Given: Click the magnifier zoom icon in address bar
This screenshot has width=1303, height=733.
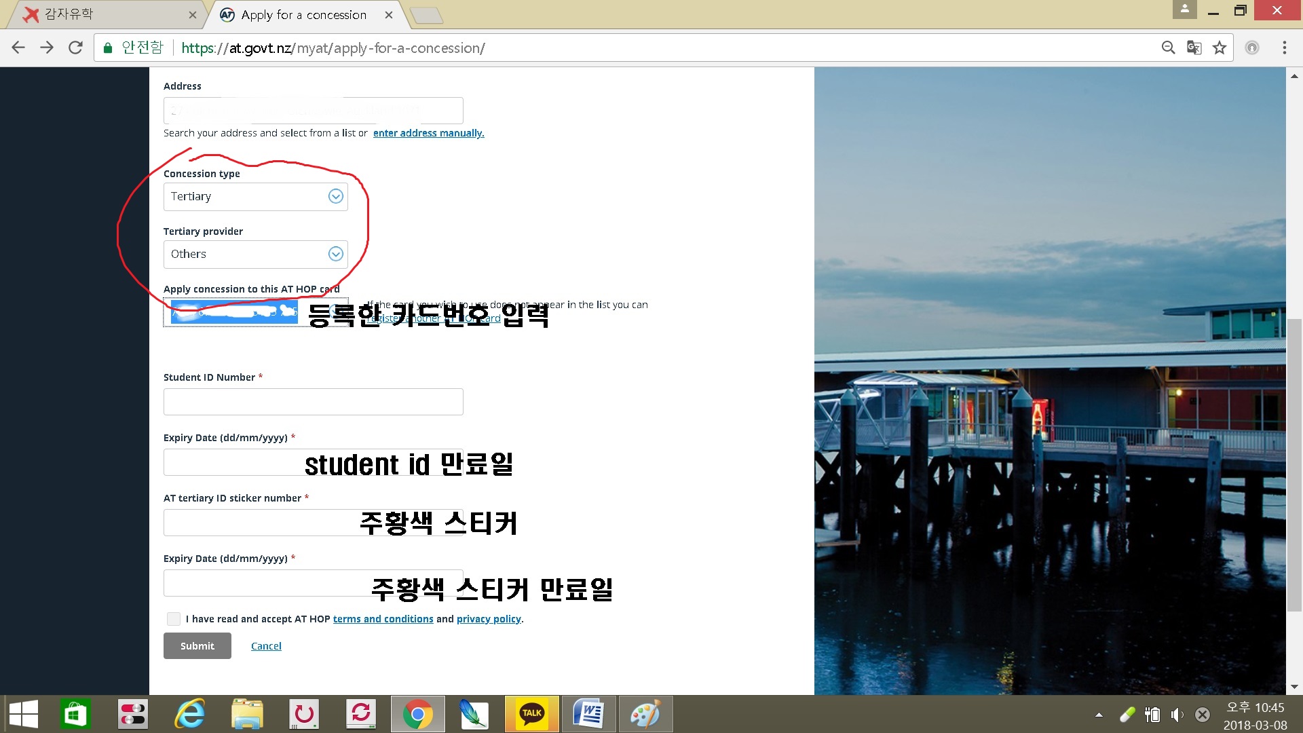Looking at the screenshot, I should tap(1168, 48).
